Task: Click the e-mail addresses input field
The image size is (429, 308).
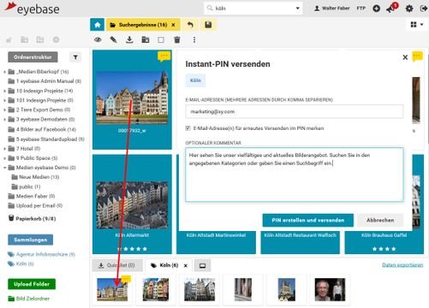Action: (295, 111)
